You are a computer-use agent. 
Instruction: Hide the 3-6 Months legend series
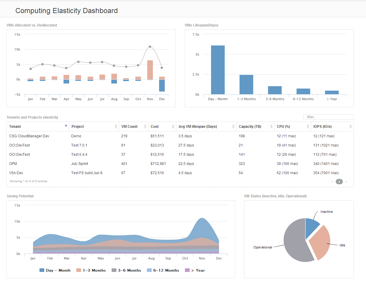[126, 270]
